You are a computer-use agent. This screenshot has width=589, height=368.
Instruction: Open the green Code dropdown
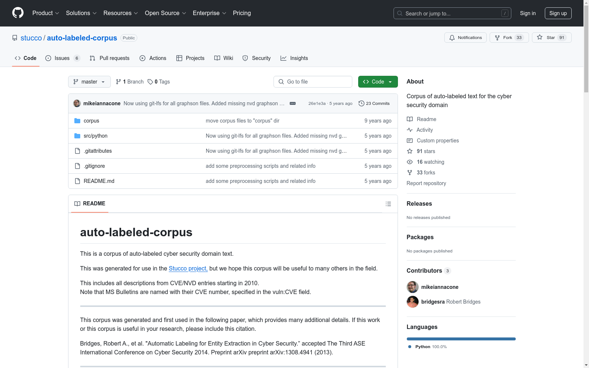click(x=378, y=82)
